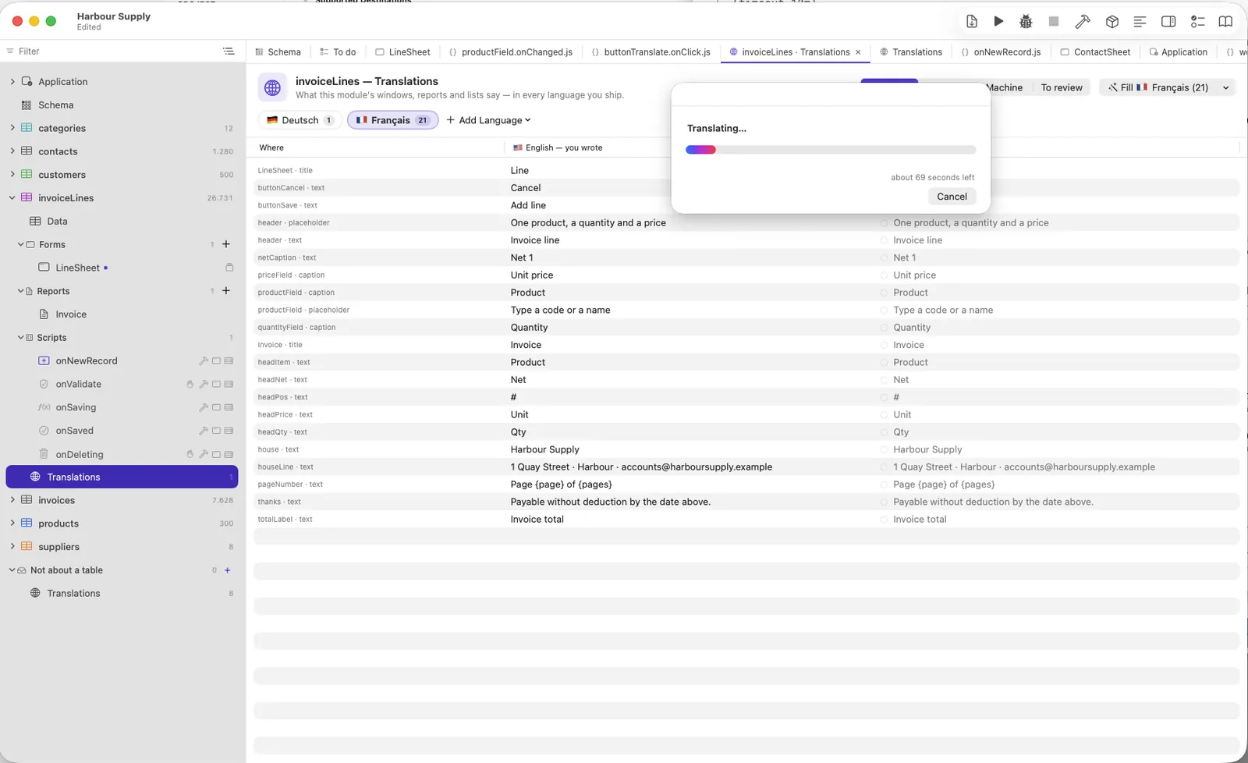Toggle status circle beside French 'Quantity'
The height and width of the screenshot is (763, 1248).
coord(885,328)
